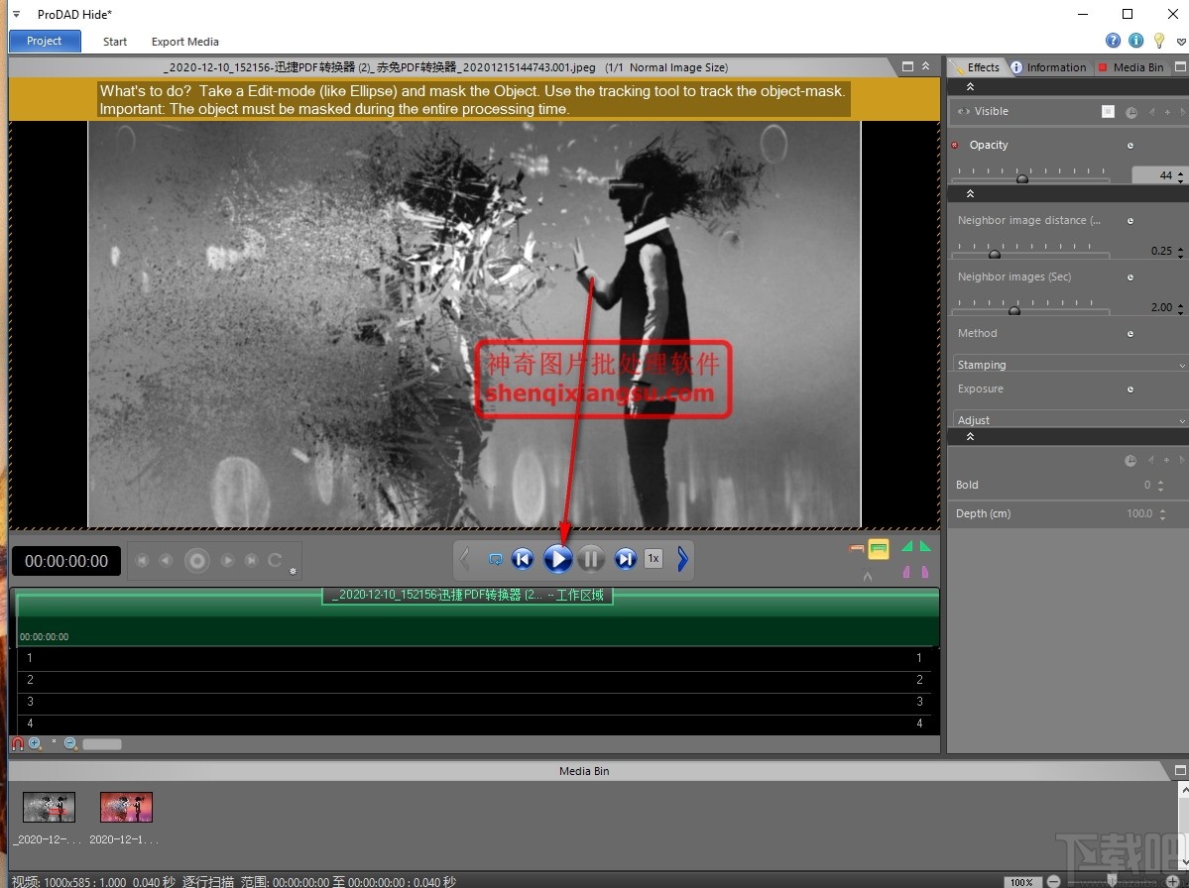Image resolution: width=1189 pixels, height=888 pixels.
Task: Select the grayscale media thumbnail in Media Bin
Action: [50, 808]
